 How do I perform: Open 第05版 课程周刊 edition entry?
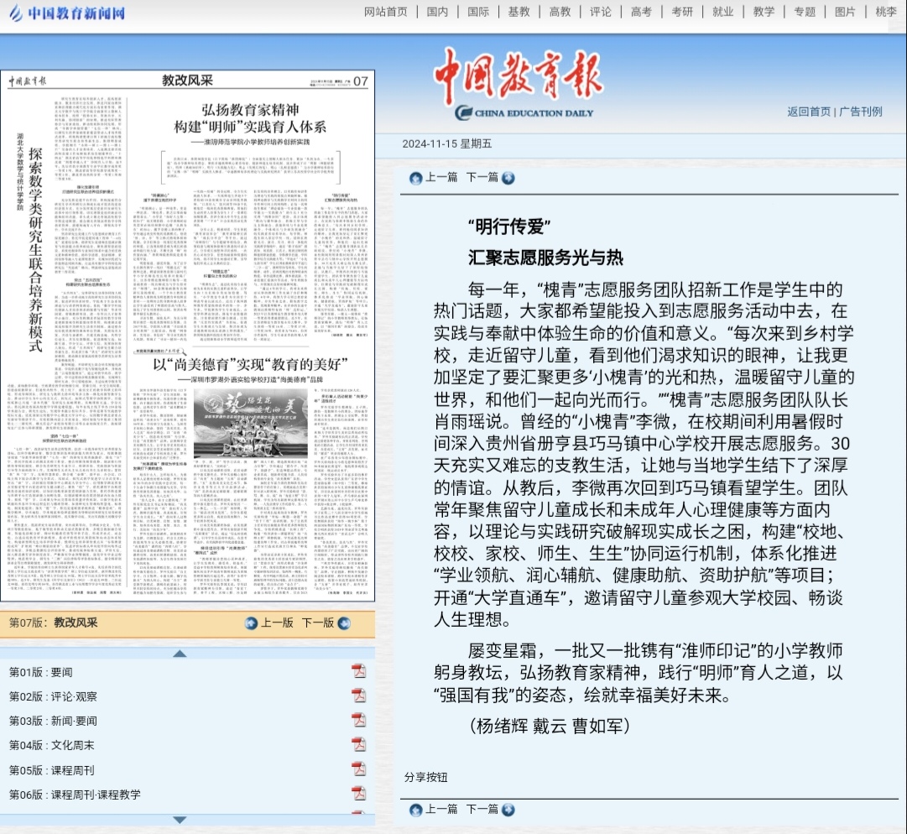point(51,769)
